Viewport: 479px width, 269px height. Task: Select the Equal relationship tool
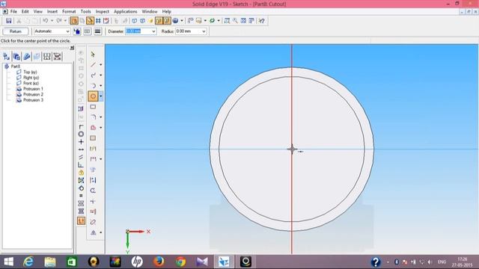[x=81, y=196]
